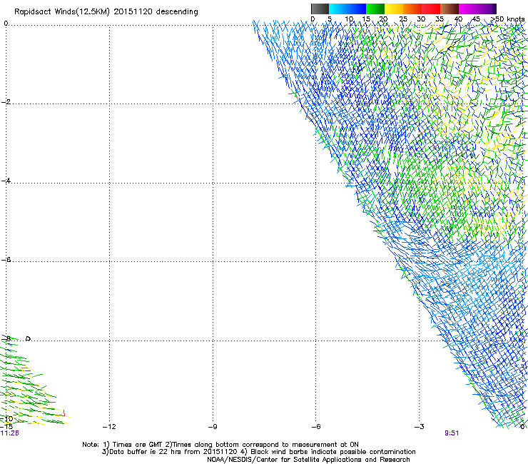The width and height of the screenshot is (528, 464).
Task: Select the yellow 20-25 knot color segment
Action: (x=394, y=9)
